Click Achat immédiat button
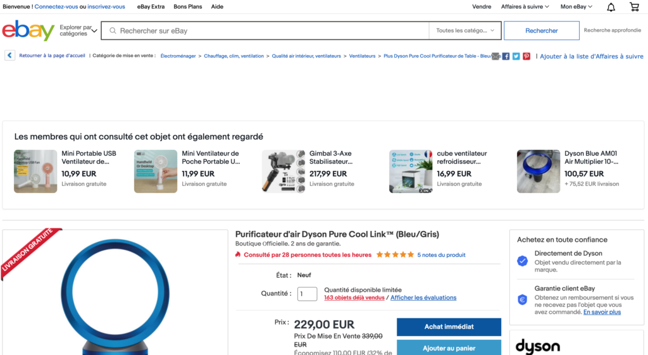 (449, 327)
